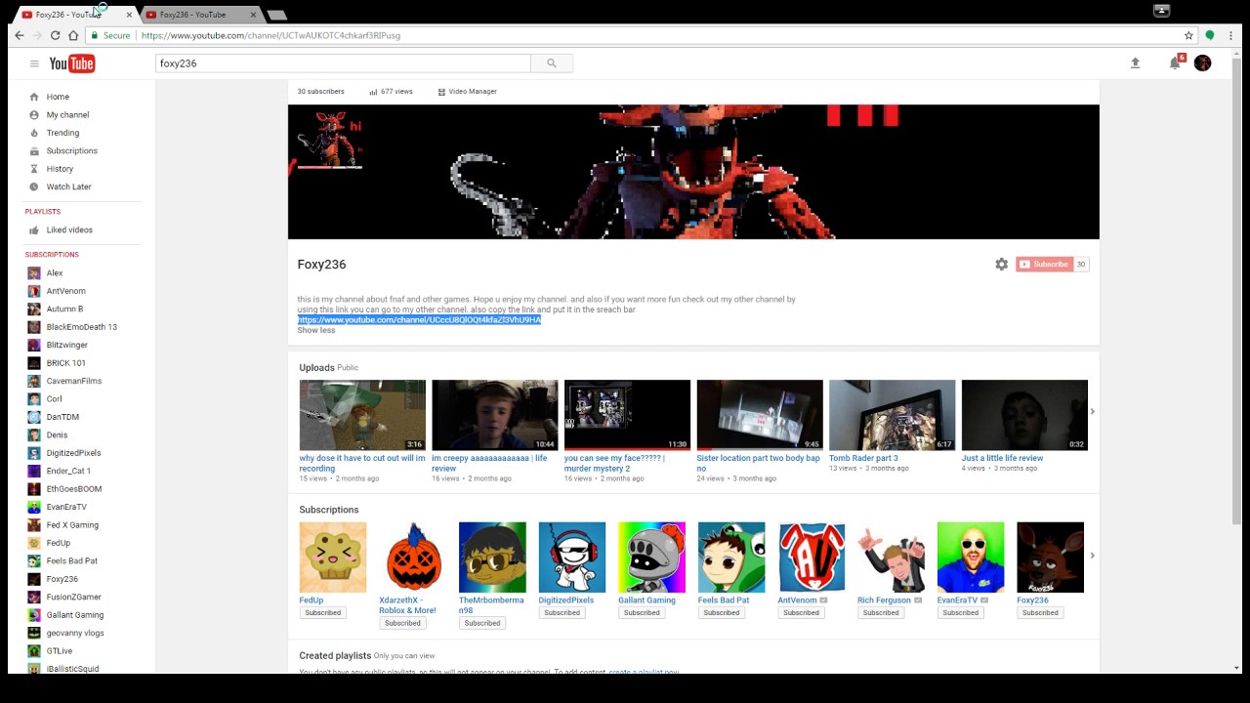Open a new browser tab

coord(276,15)
